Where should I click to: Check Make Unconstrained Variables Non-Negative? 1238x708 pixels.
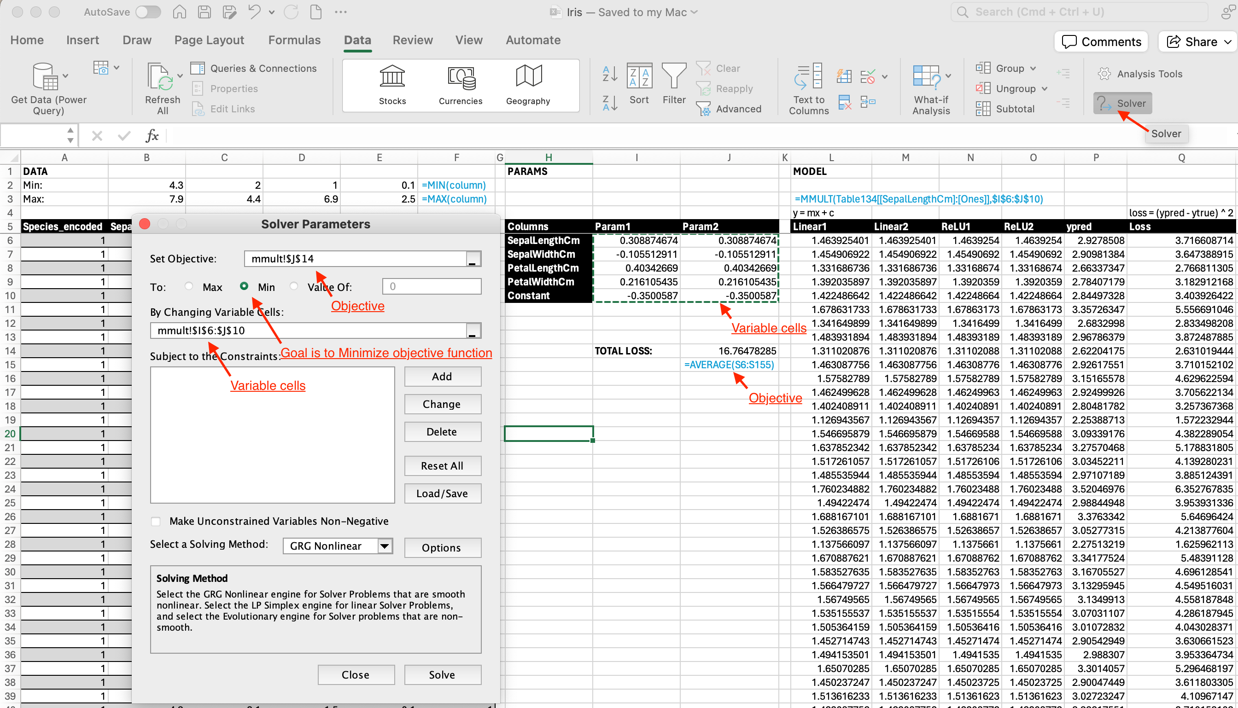click(156, 521)
